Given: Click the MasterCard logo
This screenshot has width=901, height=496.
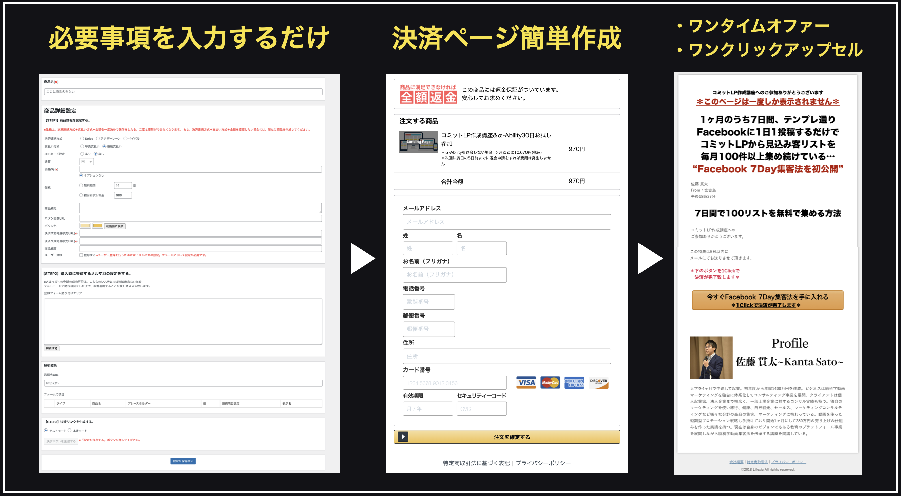Looking at the screenshot, I should 550,382.
